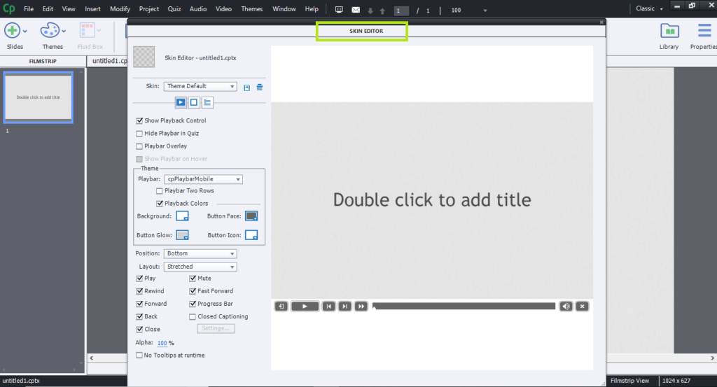Click the preview playbar Back button
Viewport: 717px width, 387px height.
tap(328, 306)
